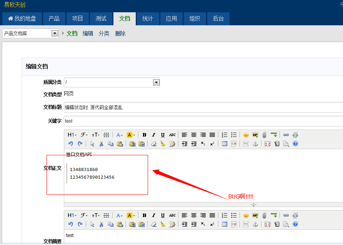Insert hyperlink in the 文档正文 editor toolbar
Image resolution: width=343 pixels, height=245 pixels.
pos(286,135)
